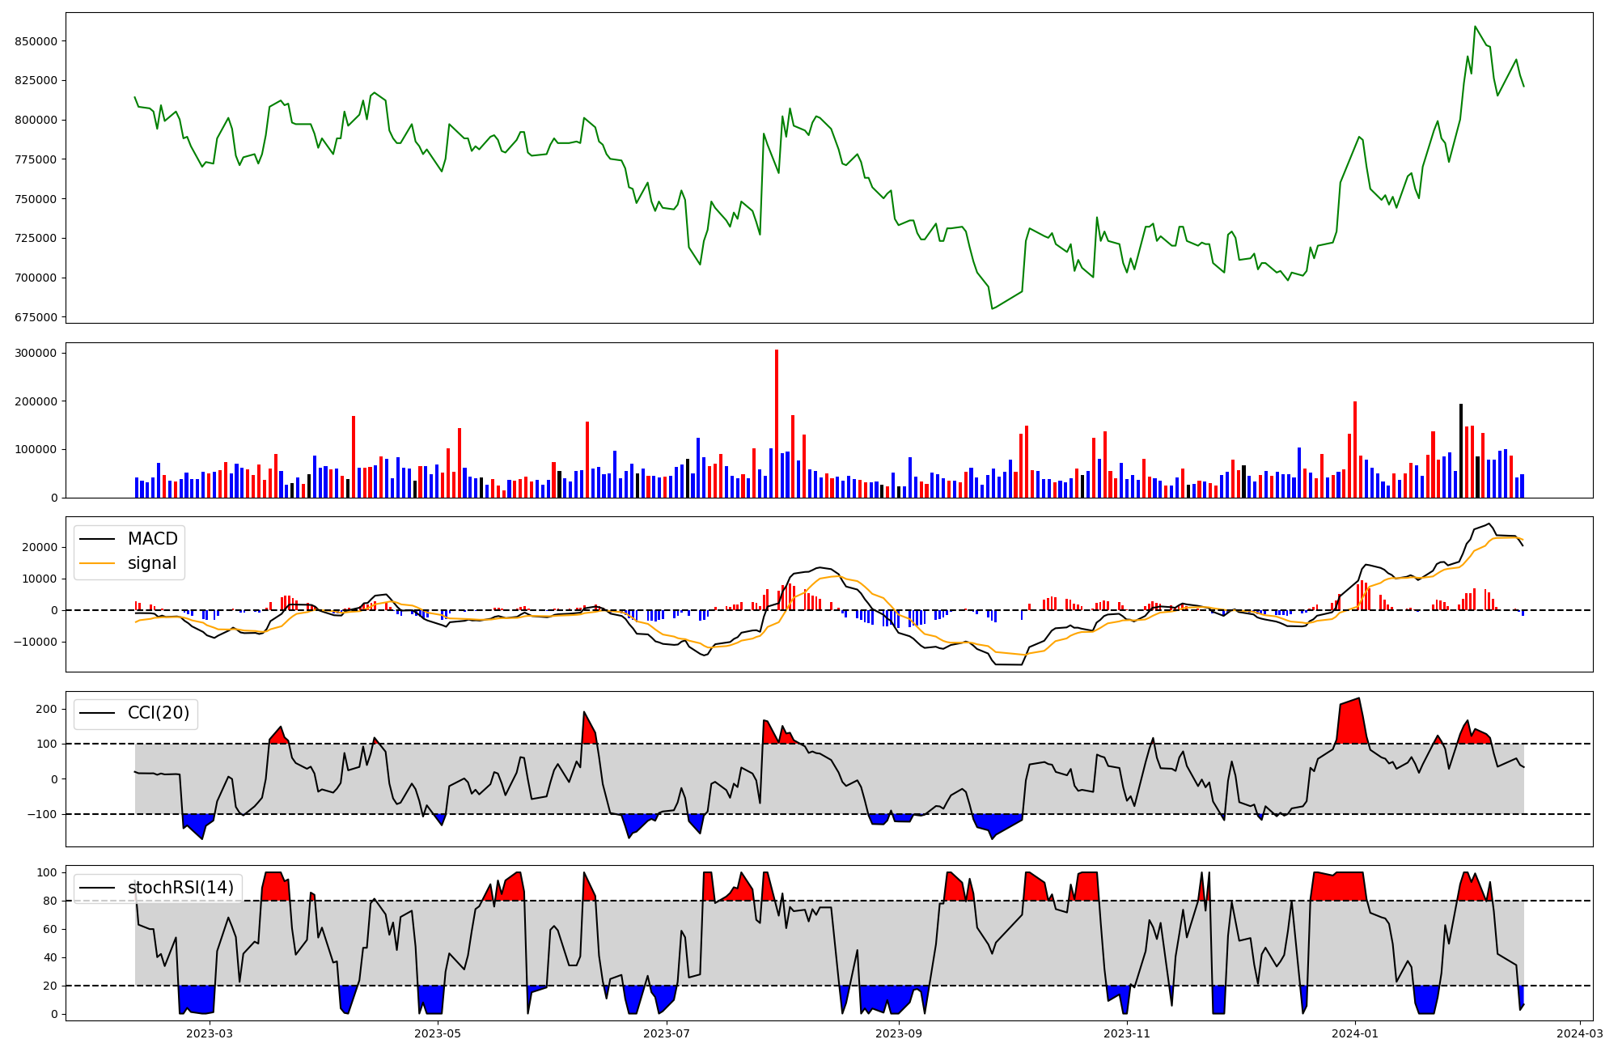Click the 725000 price axis label
Image resolution: width=1618 pixels, height=1052 pixels.
tap(36, 238)
